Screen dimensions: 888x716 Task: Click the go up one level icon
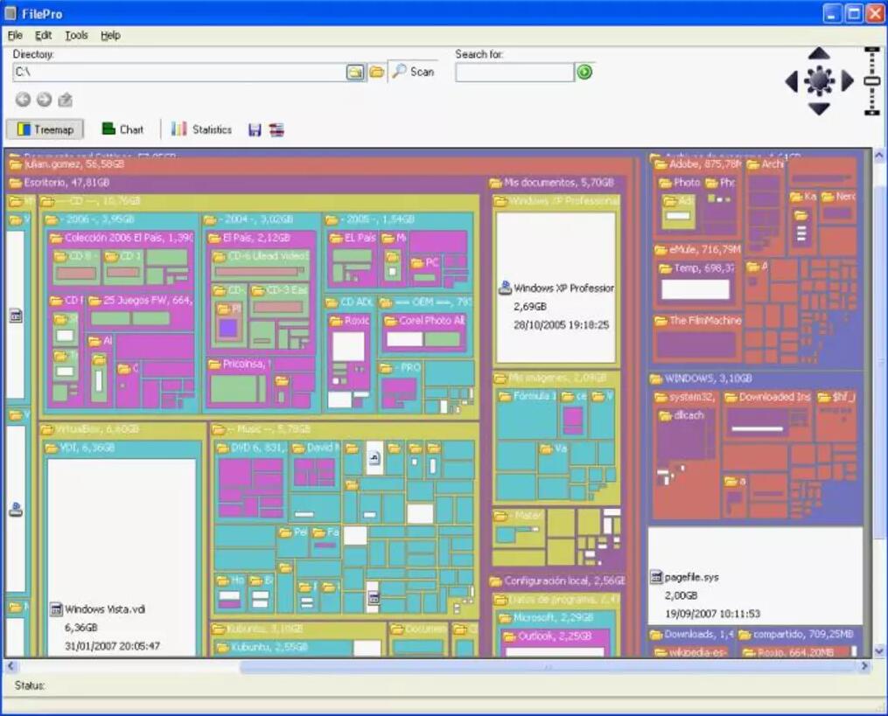click(65, 100)
